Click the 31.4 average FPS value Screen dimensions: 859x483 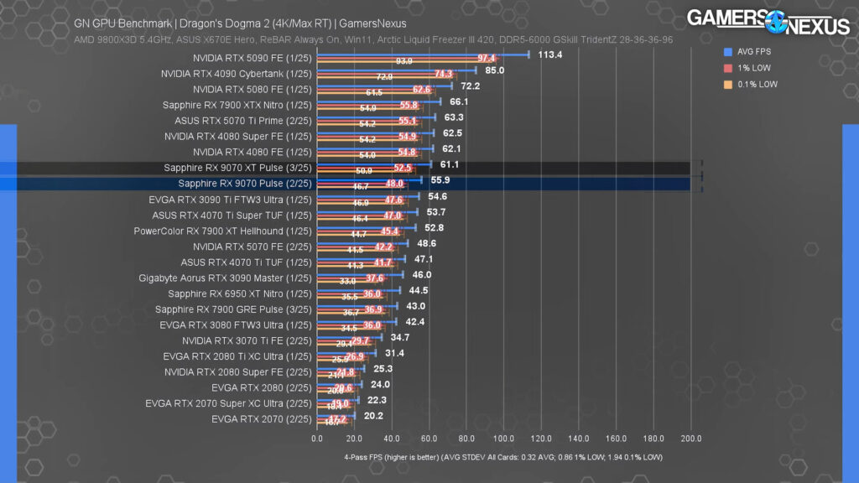pyautogui.click(x=394, y=353)
